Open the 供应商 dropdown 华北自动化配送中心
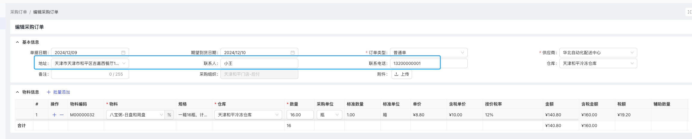Image resolution: width=692 pixels, height=139 pixels. click(x=598, y=53)
